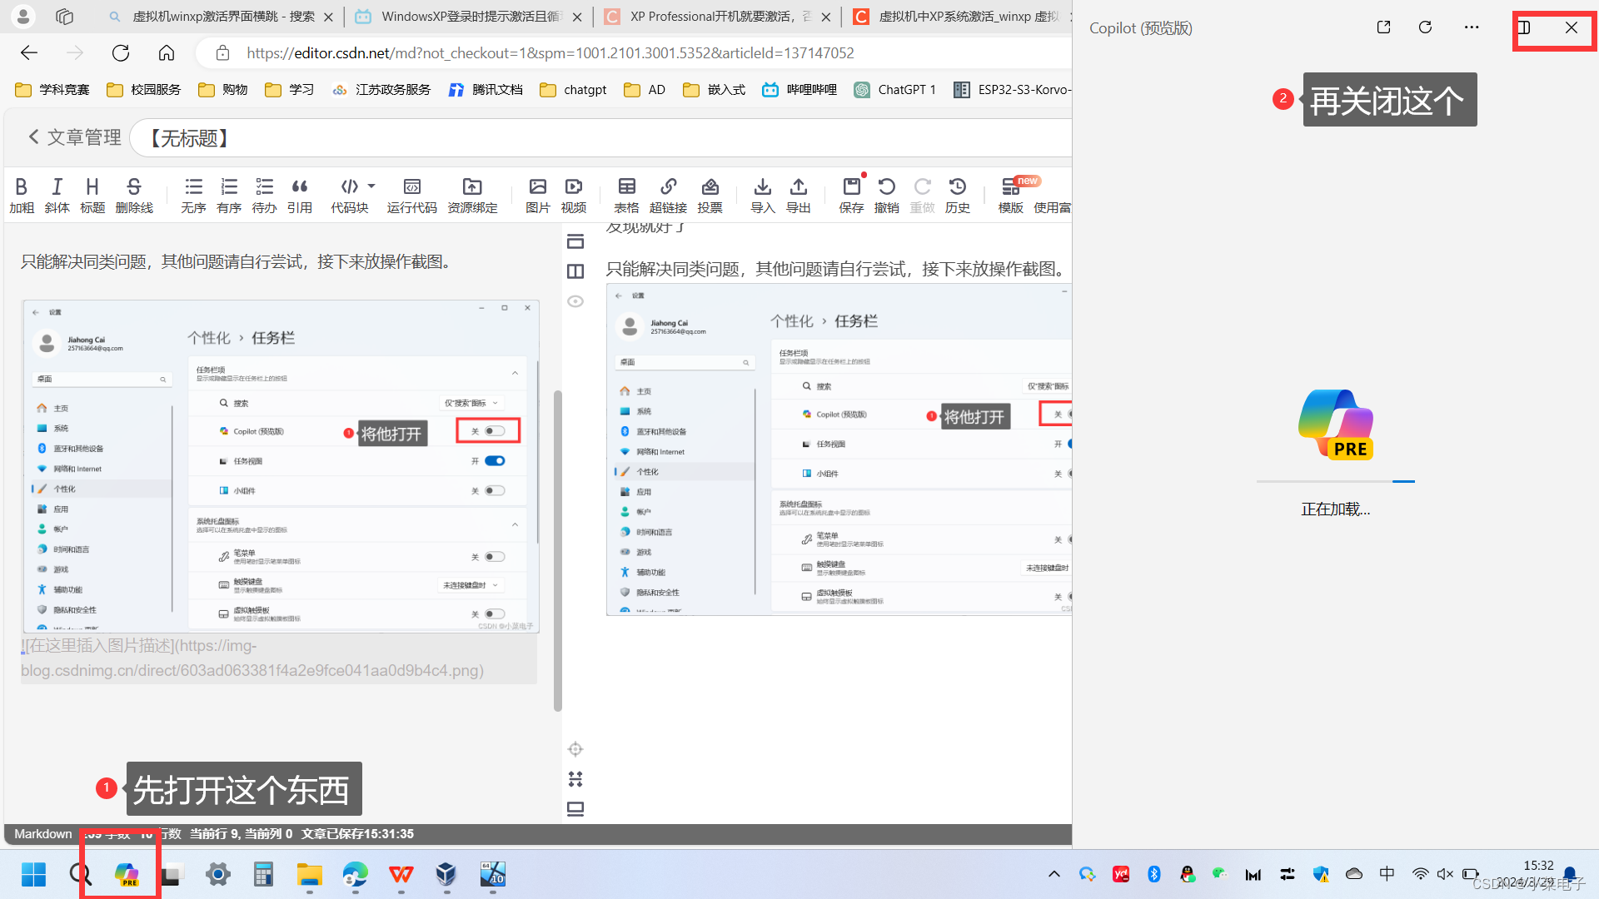Image resolution: width=1599 pixels, height=899 pixels.
Task: Open Copilot more options ellipsis menu
Action: (x=1472, y=27)
